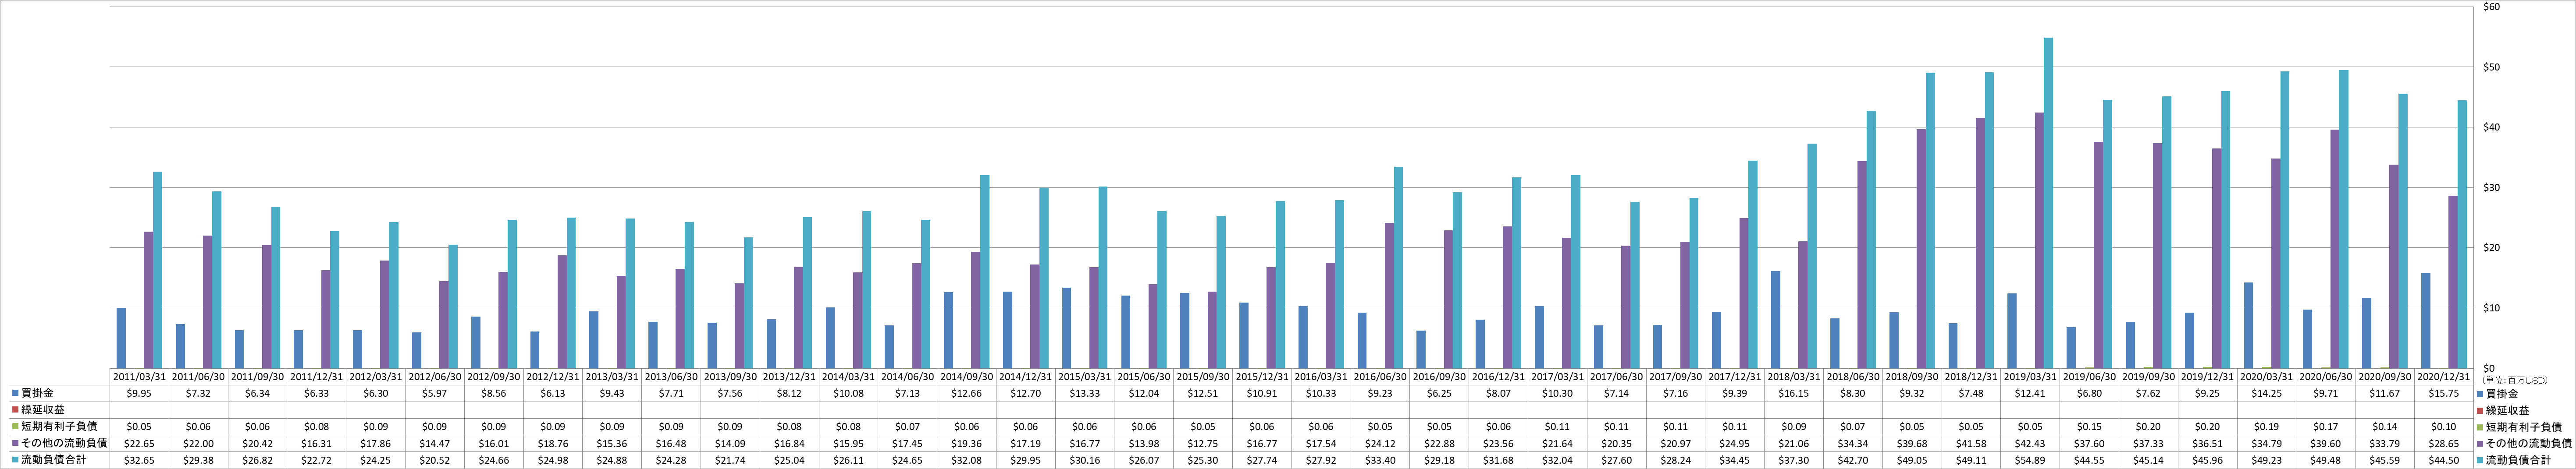The image size is (2576, 469).
Task: Click the blue bar for 2020/12/31
Action: pos(2425,320)
